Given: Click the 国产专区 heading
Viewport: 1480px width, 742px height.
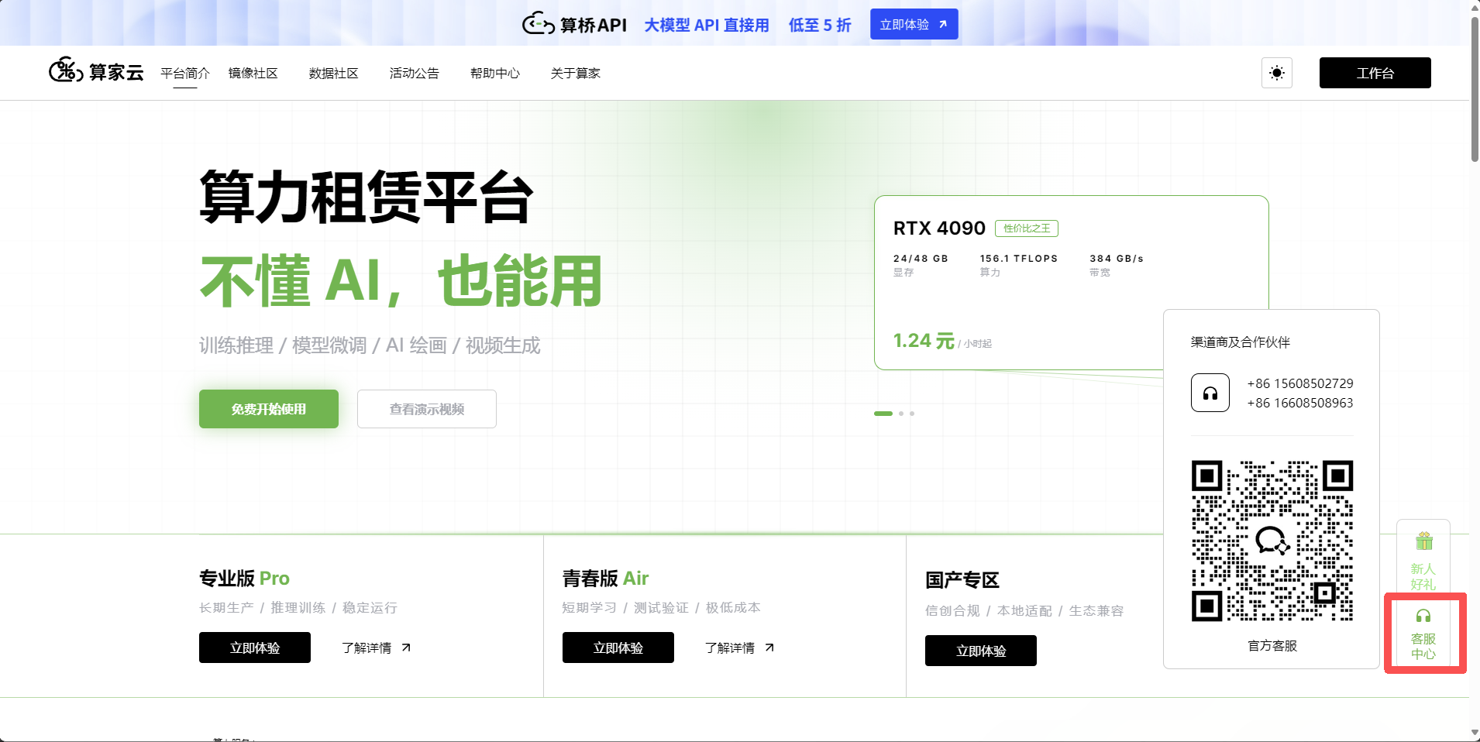Looking at the screenshot, I should 962,580.
